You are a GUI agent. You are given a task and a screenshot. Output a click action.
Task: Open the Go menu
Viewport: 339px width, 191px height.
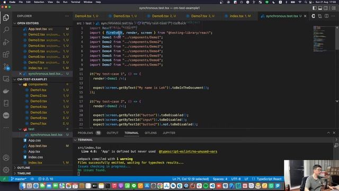(58, 2)
